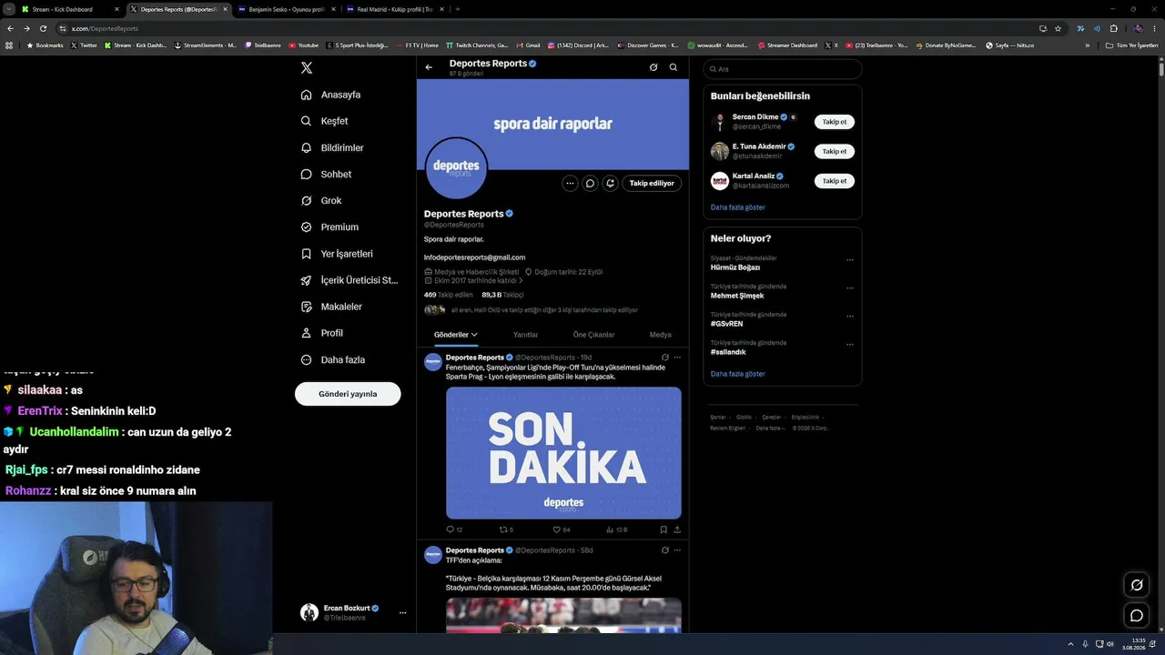The image size is (1165, 655).
Task: Click the X logo in the sidebar
Action: pos(307,68)
